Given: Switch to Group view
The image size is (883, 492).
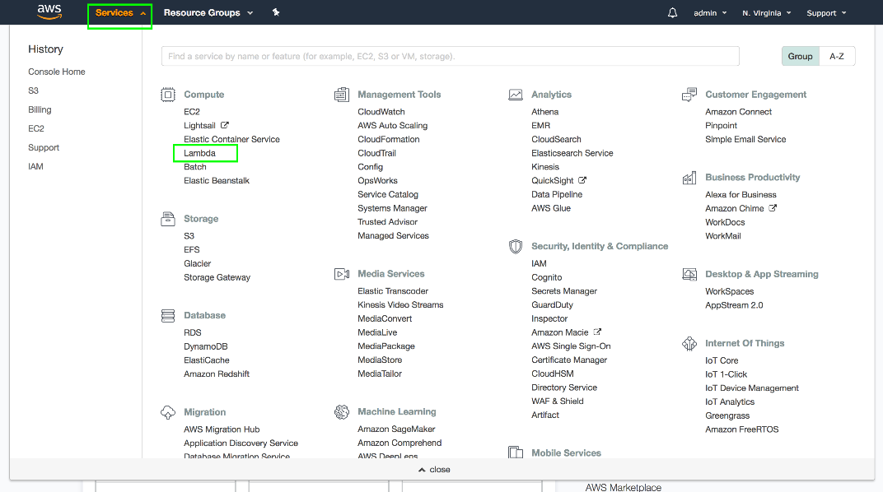Looking at the screenshot, I should click(x=800, y=57).
